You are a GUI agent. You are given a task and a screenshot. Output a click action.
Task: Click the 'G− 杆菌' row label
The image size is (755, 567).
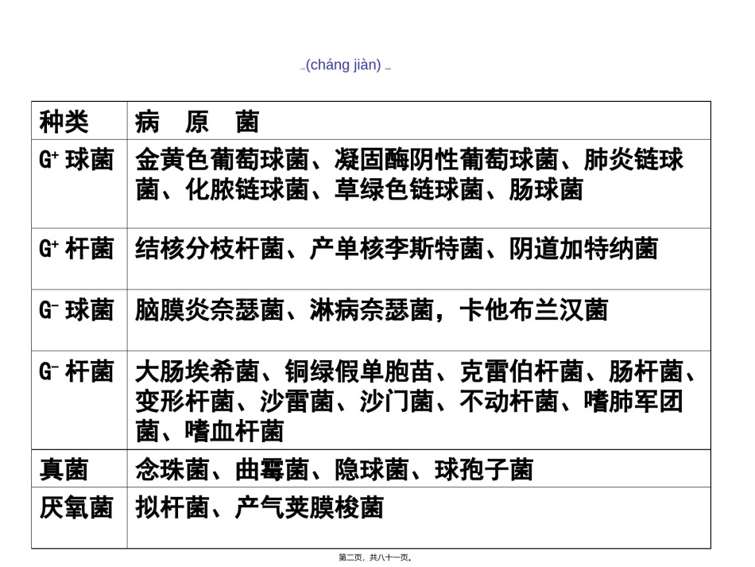coord(76,371)
